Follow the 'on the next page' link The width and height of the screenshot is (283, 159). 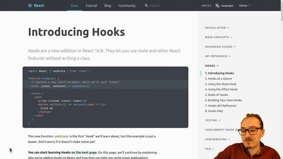[84, 152]
